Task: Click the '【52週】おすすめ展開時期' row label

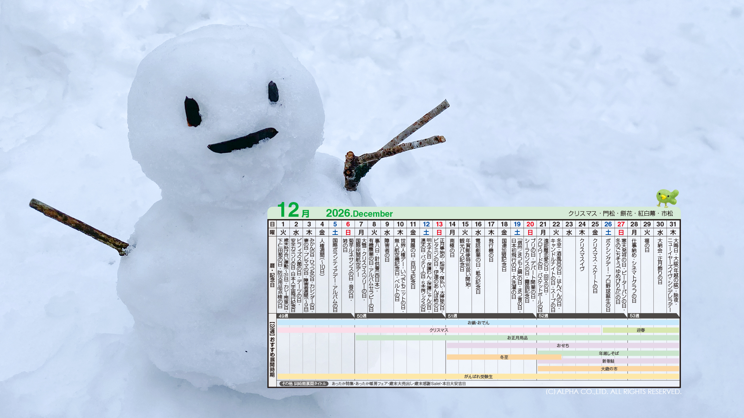Action: pyautogui.click(x=272, y=349)
